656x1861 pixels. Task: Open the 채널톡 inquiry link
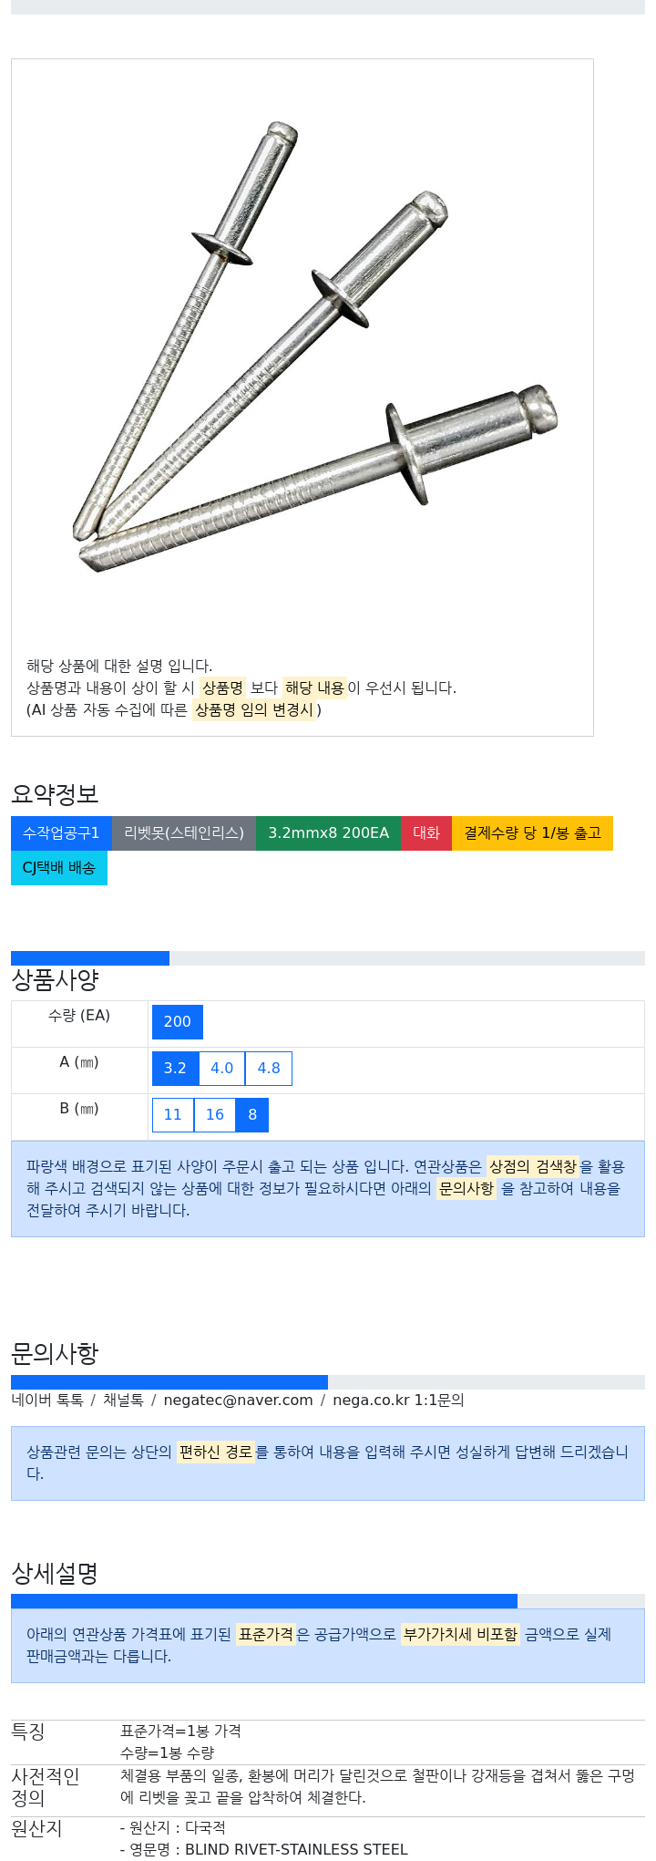point(123,1401)
